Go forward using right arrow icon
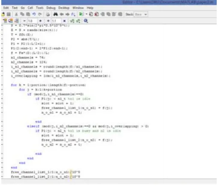Screen dimensions: 218x186 67,14
